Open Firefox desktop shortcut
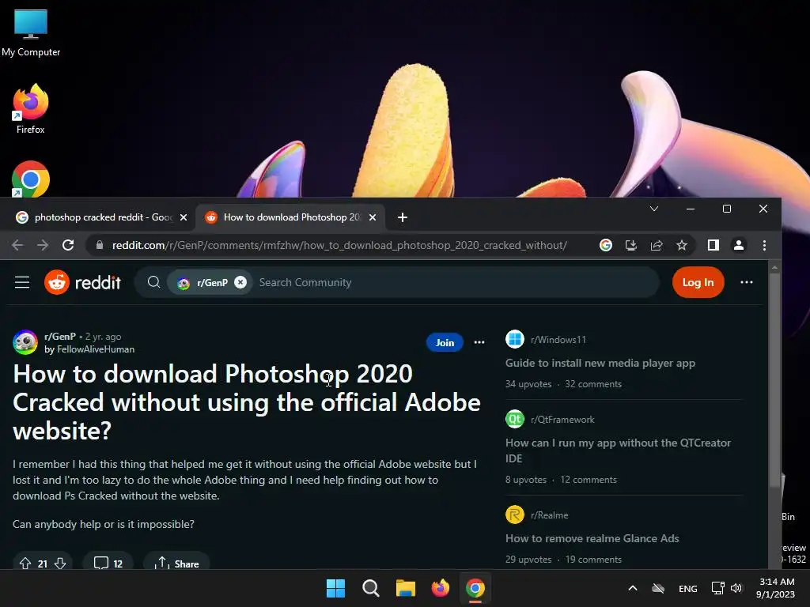Screen dimensions: 810x607 point(31,109)
